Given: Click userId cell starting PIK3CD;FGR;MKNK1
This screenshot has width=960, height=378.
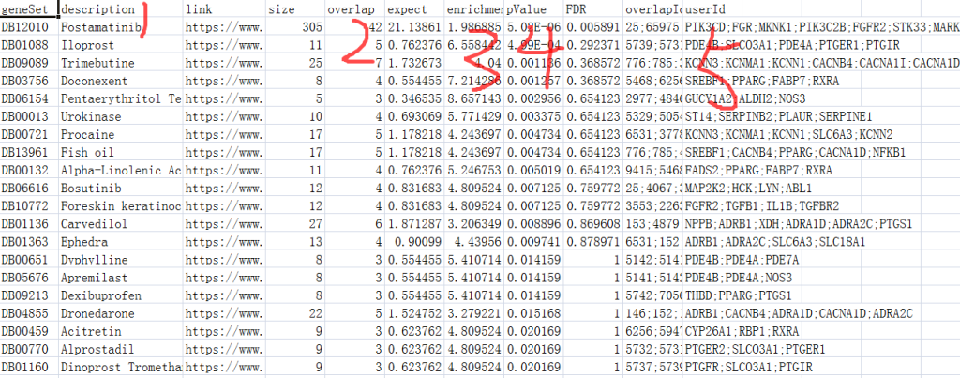Looking at the screenshot, I should pyautogui.click(x=821, y=27).
